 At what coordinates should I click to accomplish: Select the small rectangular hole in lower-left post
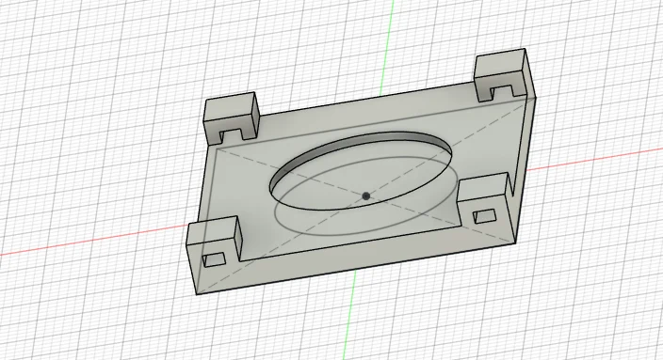(x=214, y=259)
